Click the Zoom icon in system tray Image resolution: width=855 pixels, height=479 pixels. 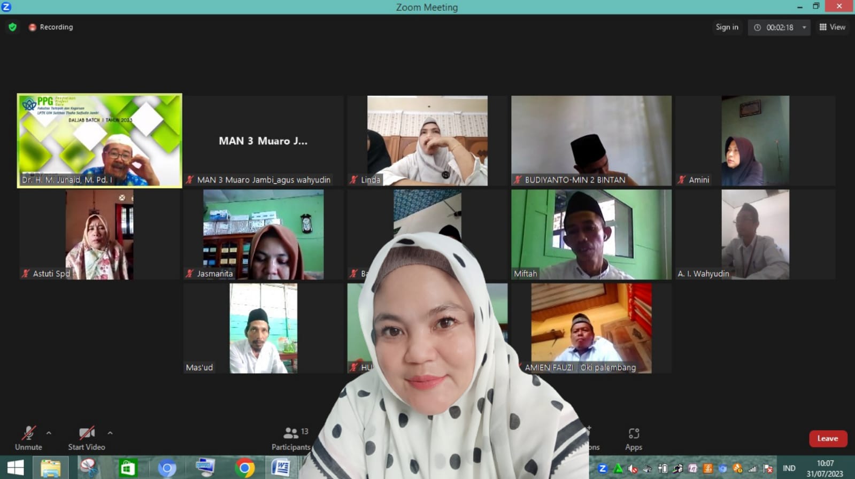pos(603,469)
